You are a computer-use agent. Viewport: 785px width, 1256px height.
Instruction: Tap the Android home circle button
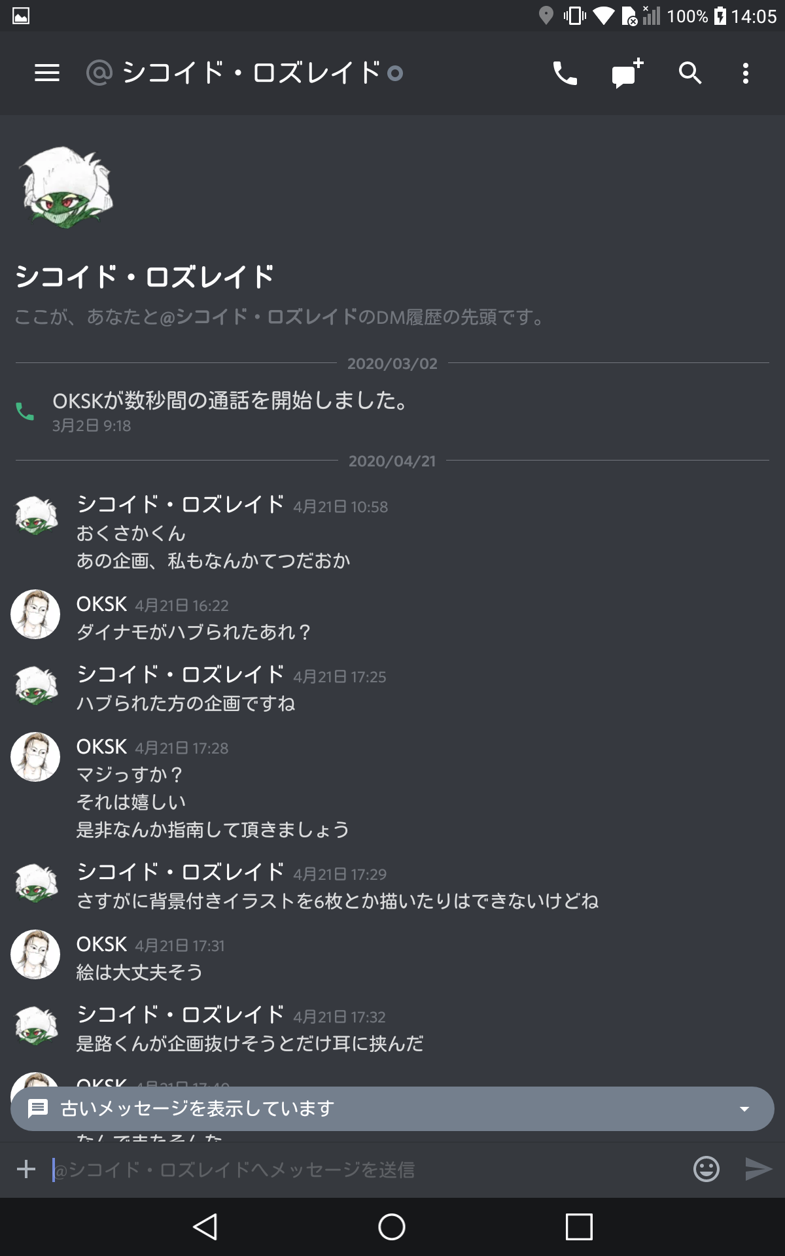pyautogui.click(x=392, y=1227)
